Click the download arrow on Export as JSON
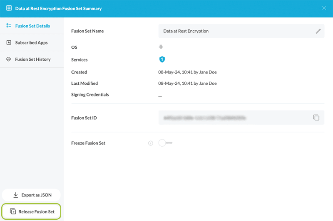The image size is (333, 221). point(16,195)
